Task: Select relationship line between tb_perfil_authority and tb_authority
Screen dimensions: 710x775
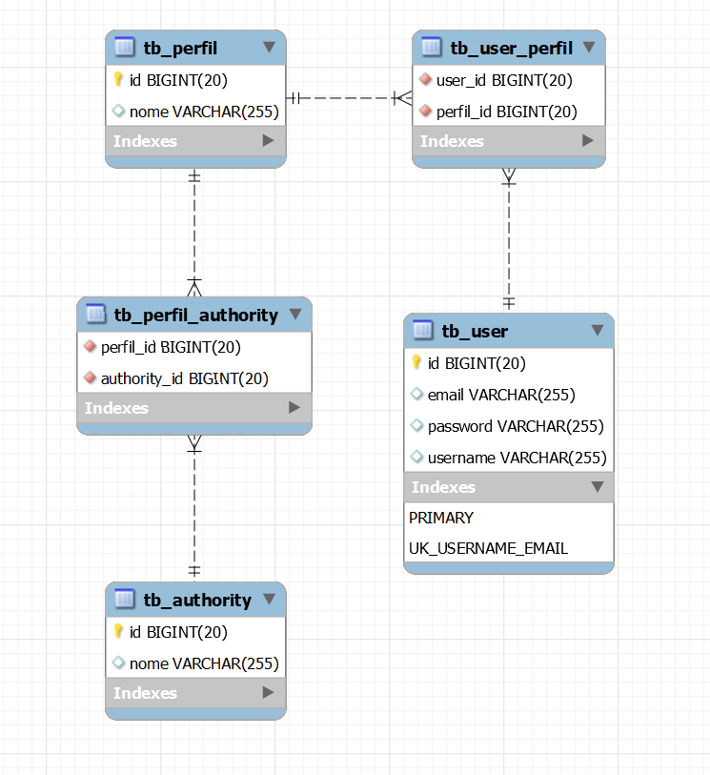Action: pyautogui.click(x=194, y=509)
